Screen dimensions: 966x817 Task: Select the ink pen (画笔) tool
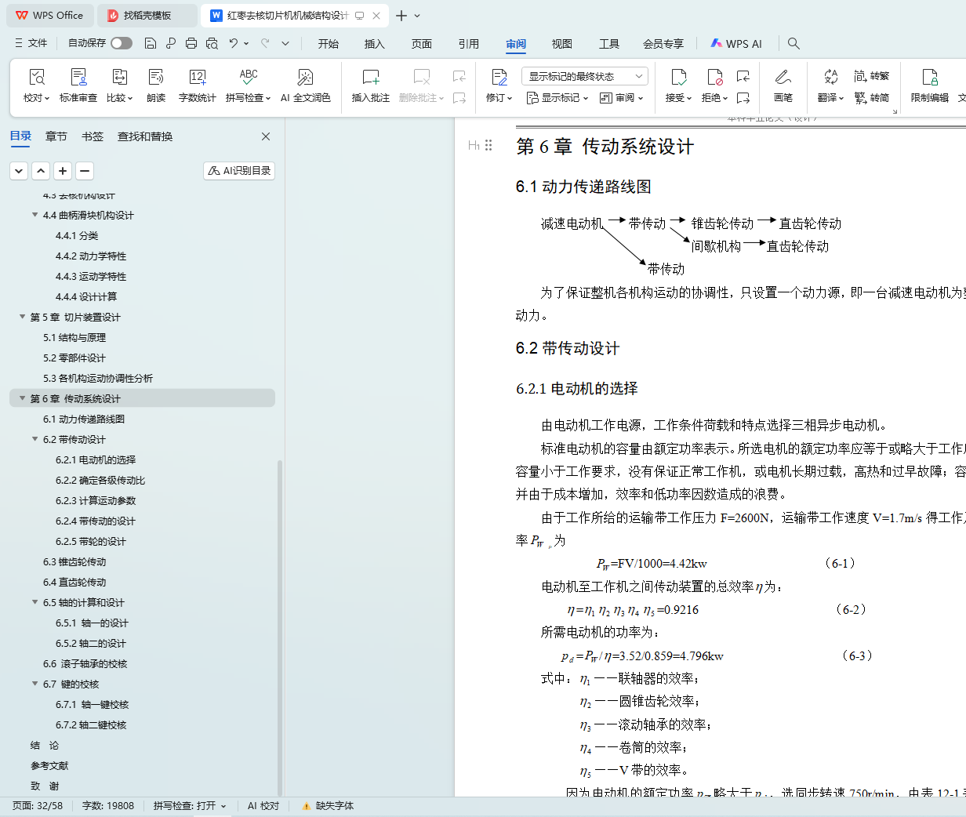(783, 78)
